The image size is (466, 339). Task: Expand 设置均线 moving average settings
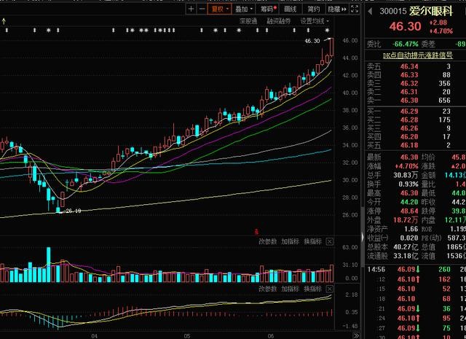315,21
